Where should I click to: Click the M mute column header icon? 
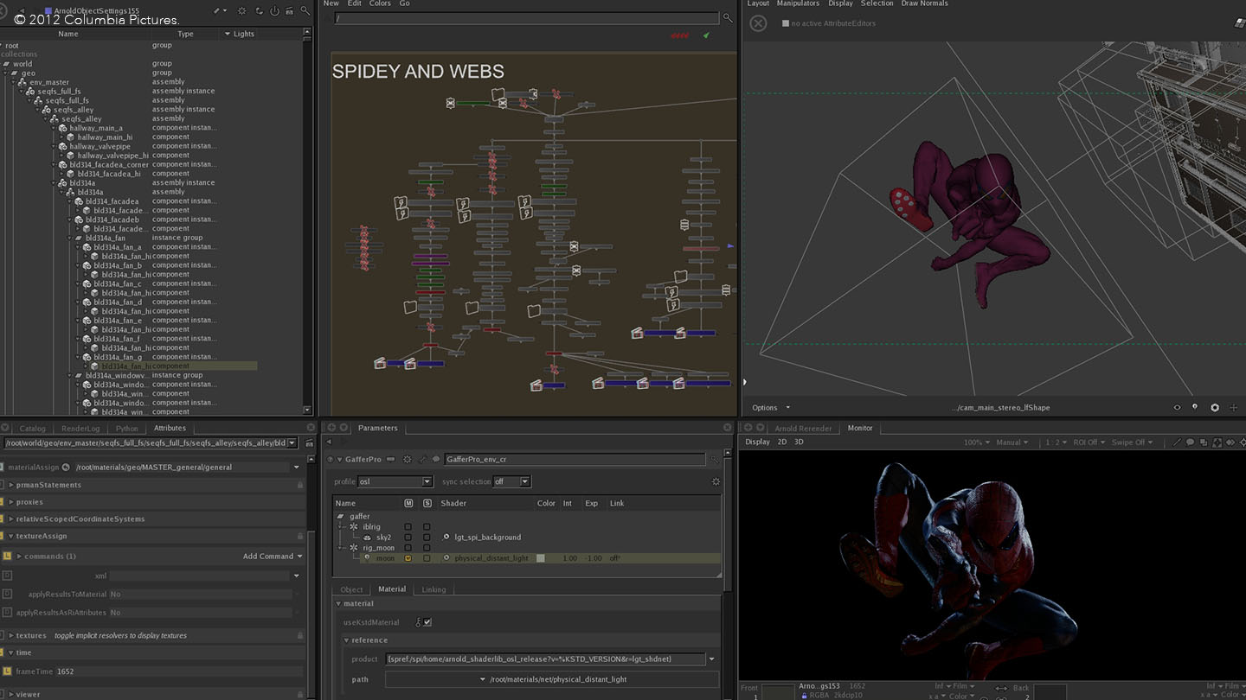[408, 503]
